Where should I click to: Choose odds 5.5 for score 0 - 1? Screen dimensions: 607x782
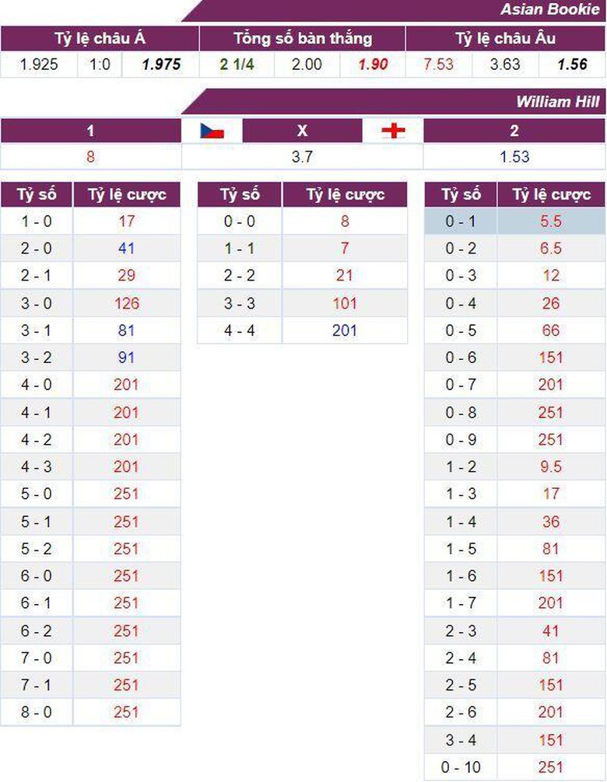click(550, 222)
